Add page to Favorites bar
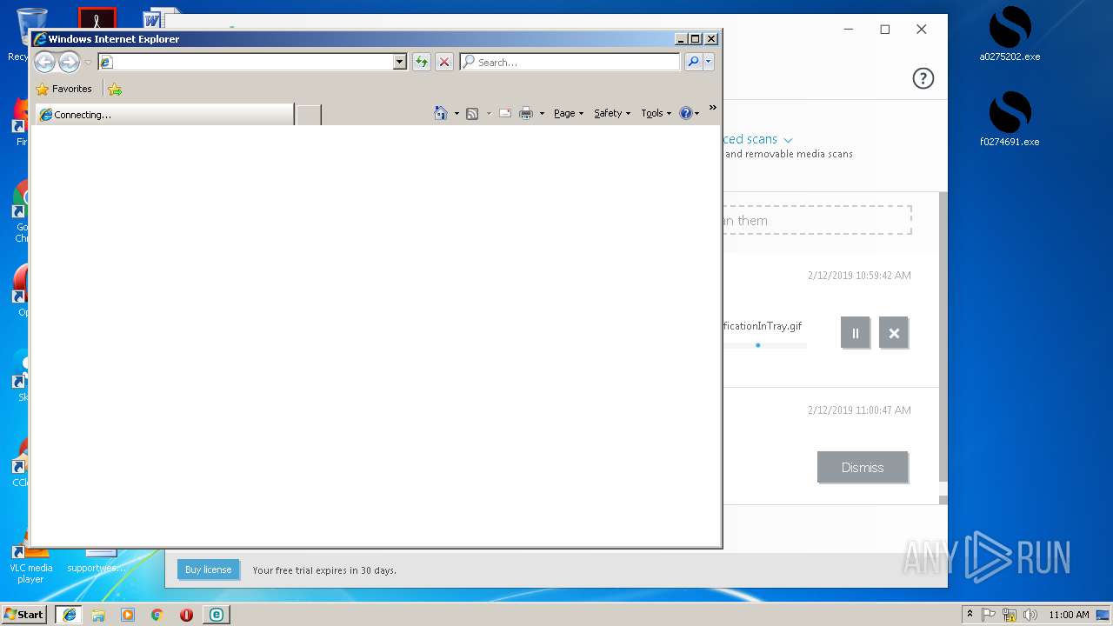Screen dimensions: 1113x626 coord(115,89)
